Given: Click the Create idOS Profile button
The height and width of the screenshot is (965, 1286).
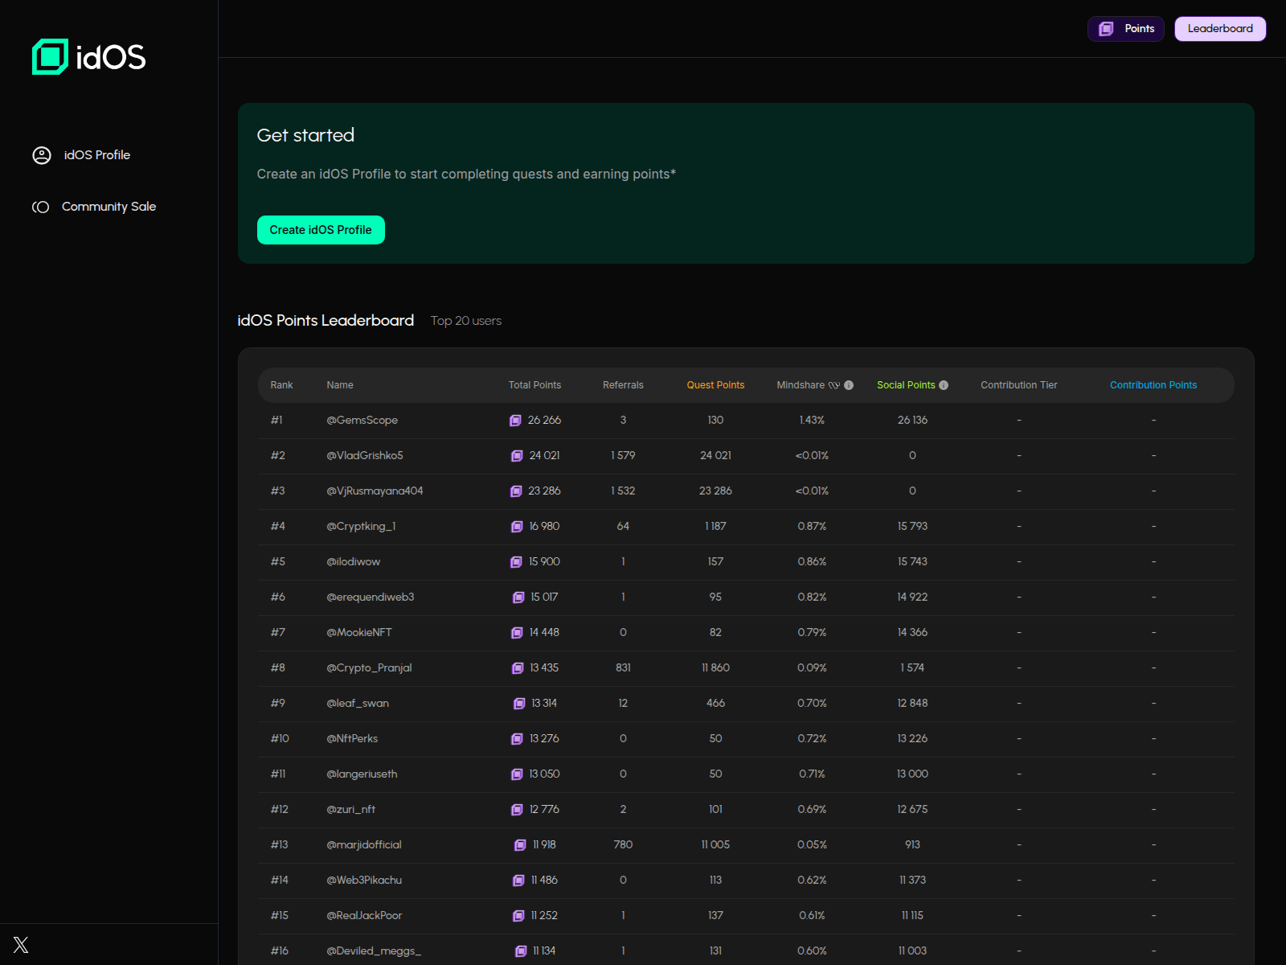Looking at the screenshot, I should [x=321, y=230].
